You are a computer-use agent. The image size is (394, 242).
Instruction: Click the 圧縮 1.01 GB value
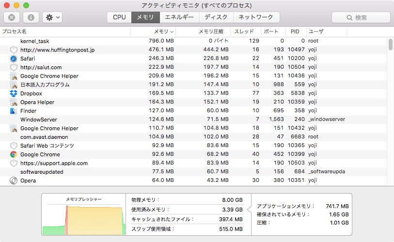click(339, 223)
